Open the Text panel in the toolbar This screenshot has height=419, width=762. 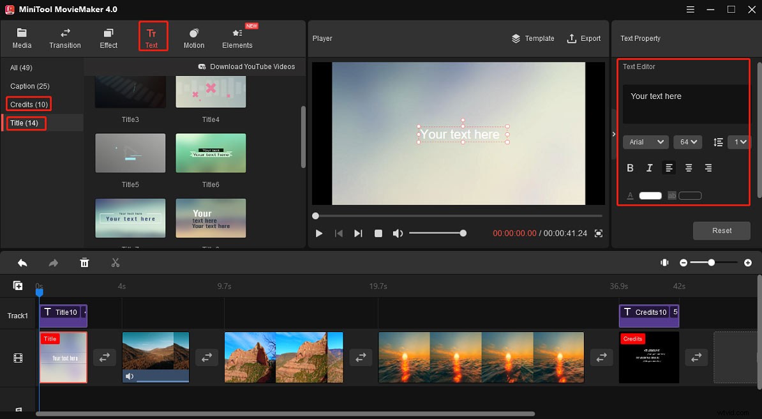[x=153, y=36]
